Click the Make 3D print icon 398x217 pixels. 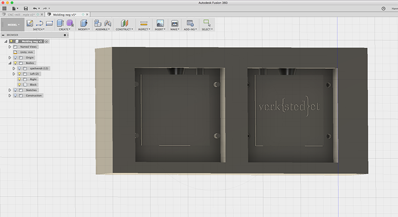click(x=175, y=23)
